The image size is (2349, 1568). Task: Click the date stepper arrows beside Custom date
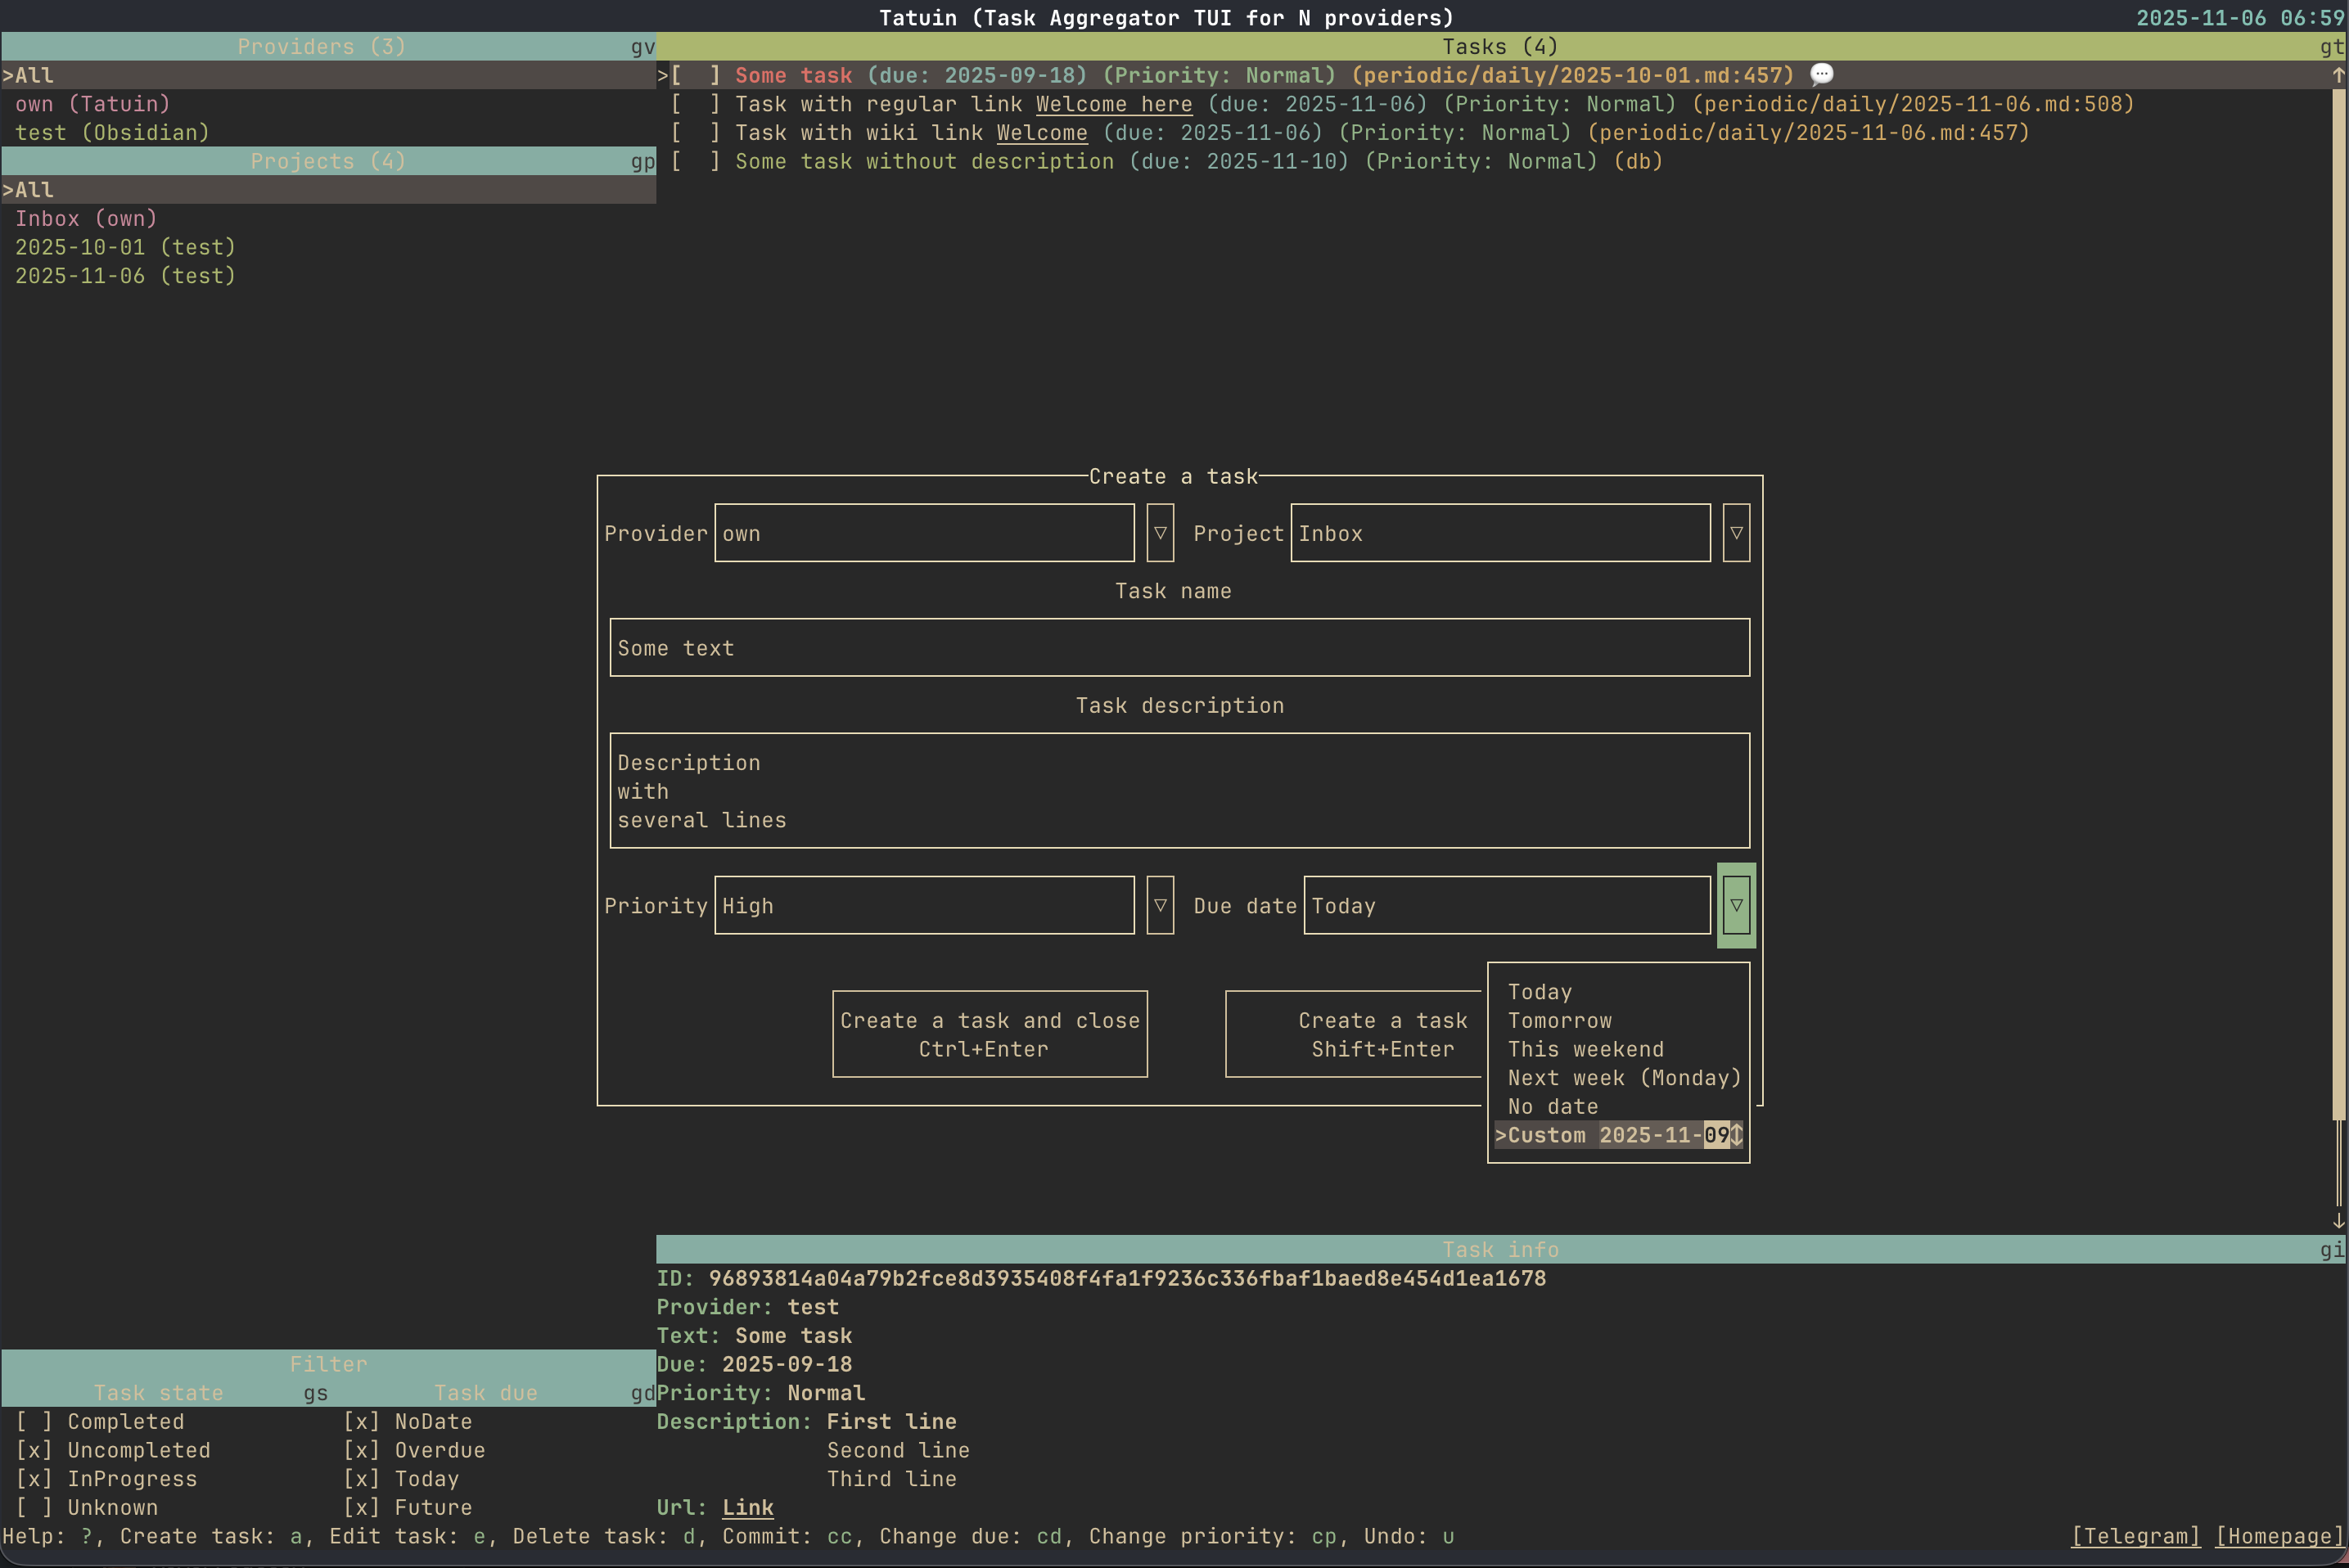1736,1135
